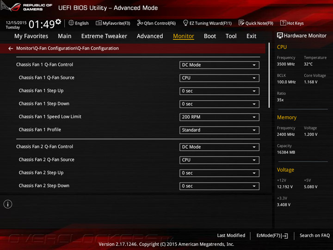333x250 pixels.
Task: Select Chassis Fan 1 Q-Fan Source label
Action: tap(47, 78)
